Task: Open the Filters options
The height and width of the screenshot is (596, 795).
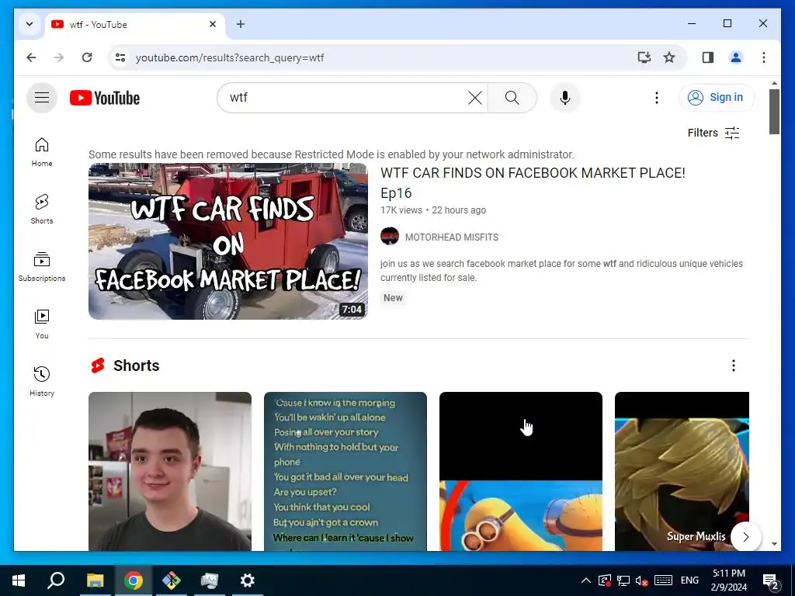Action: click(713, 133)
